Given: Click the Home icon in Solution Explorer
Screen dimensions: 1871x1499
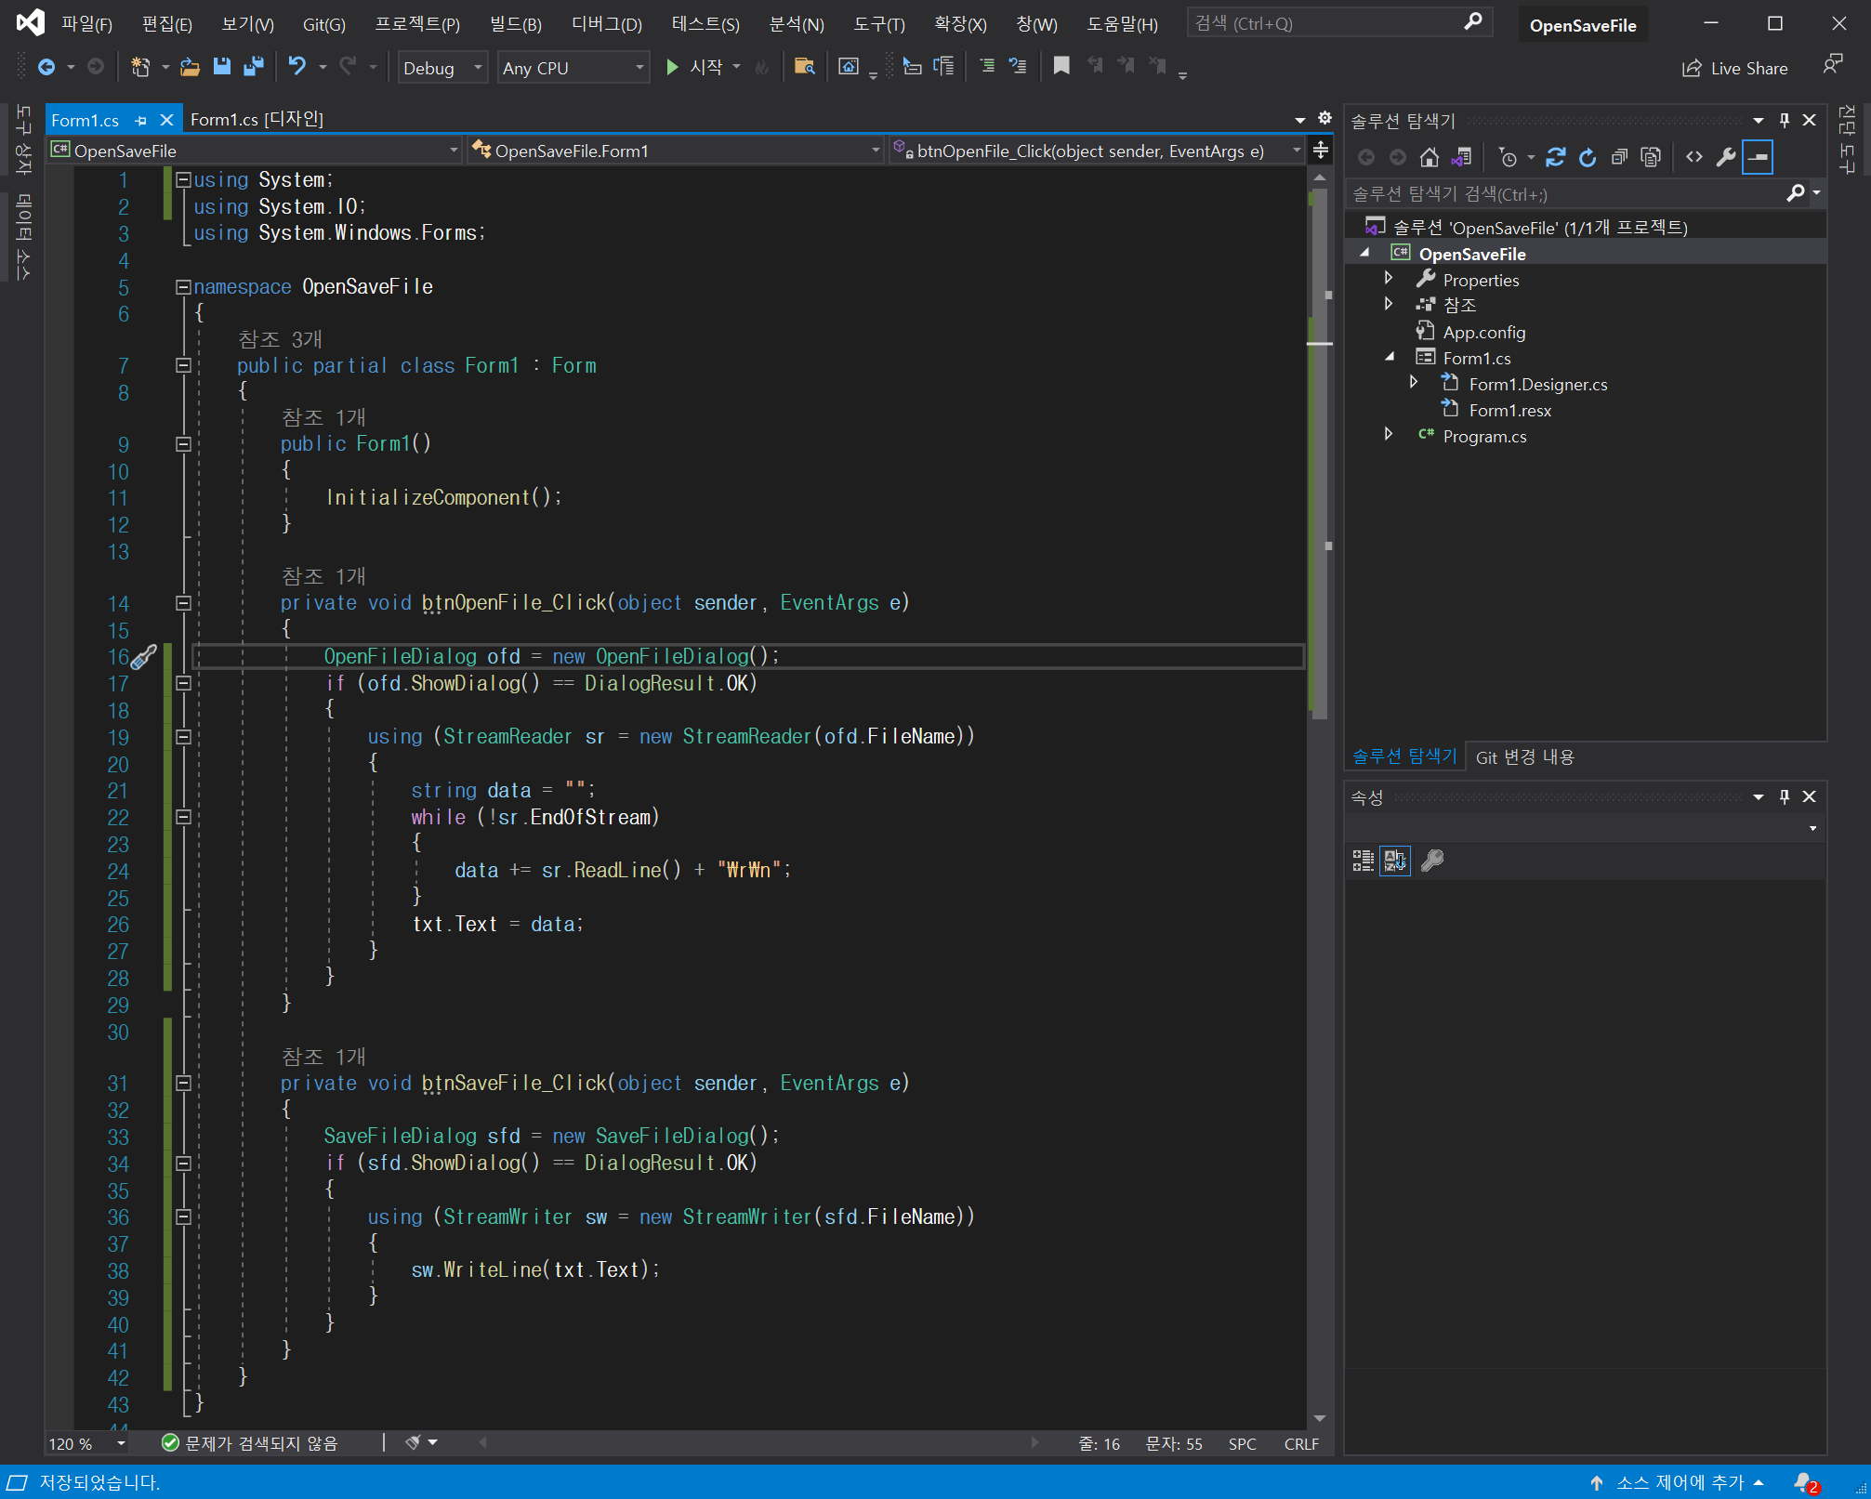Looking at the screenshot, I should tap(1430, 158).
